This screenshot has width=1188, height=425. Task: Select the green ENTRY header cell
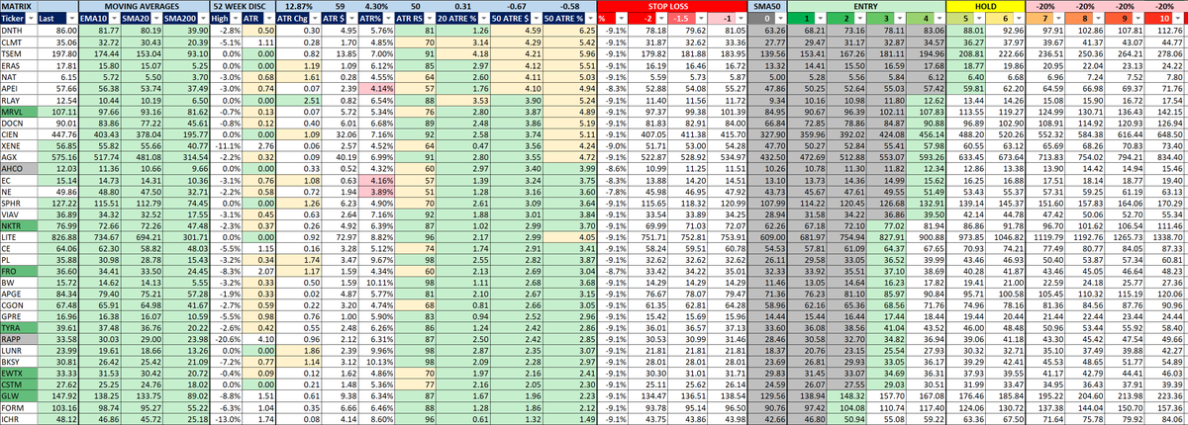point(865,6)
